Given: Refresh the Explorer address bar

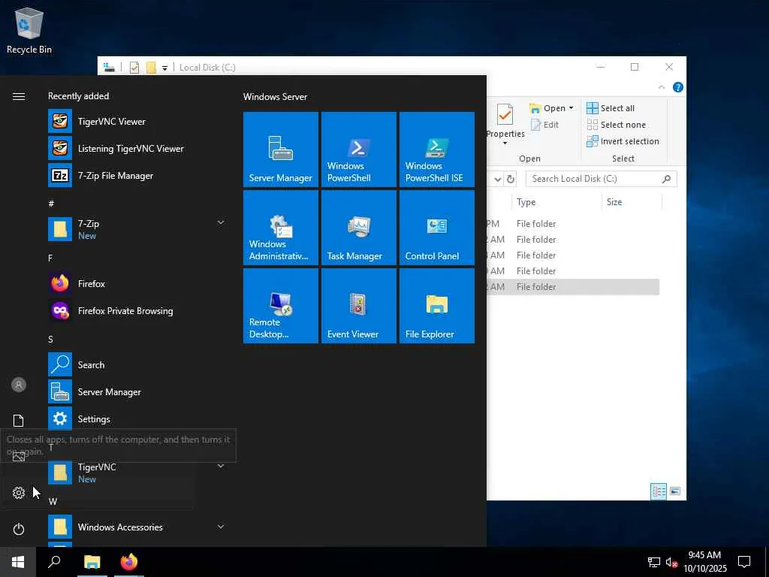Looking at the screenshot, I should click(x=510, y=179).
